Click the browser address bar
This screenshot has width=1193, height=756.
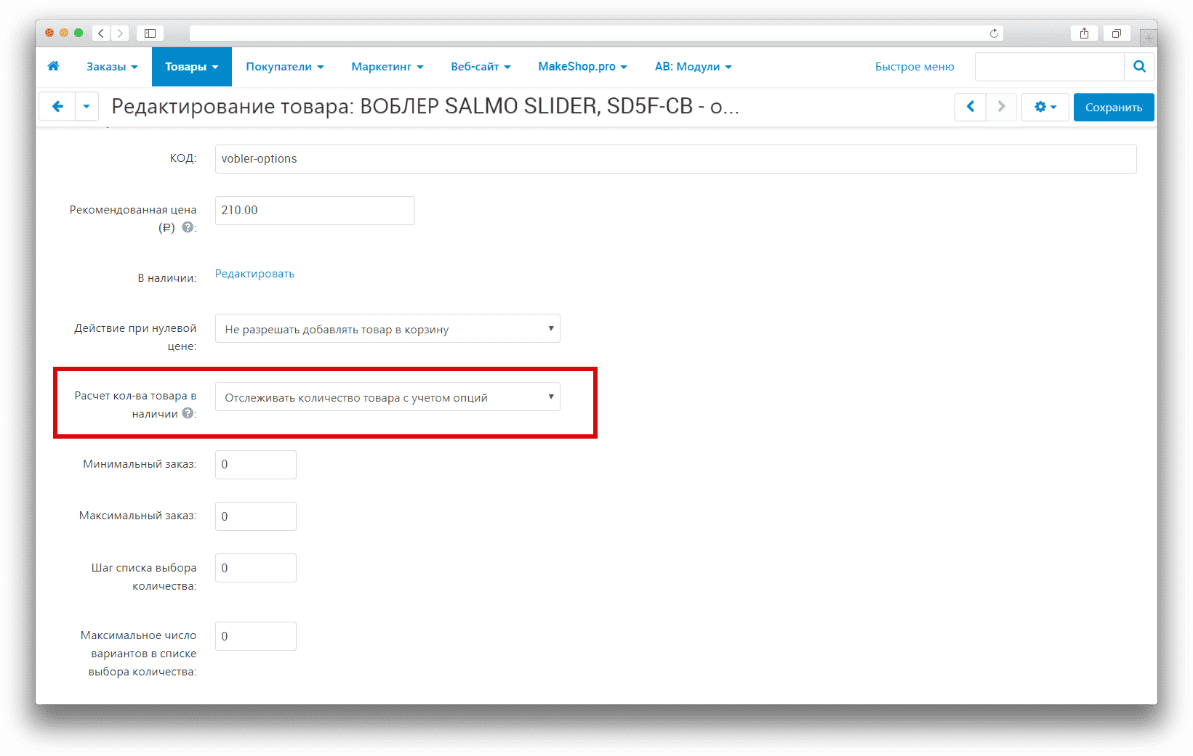(x=596, y=33)
